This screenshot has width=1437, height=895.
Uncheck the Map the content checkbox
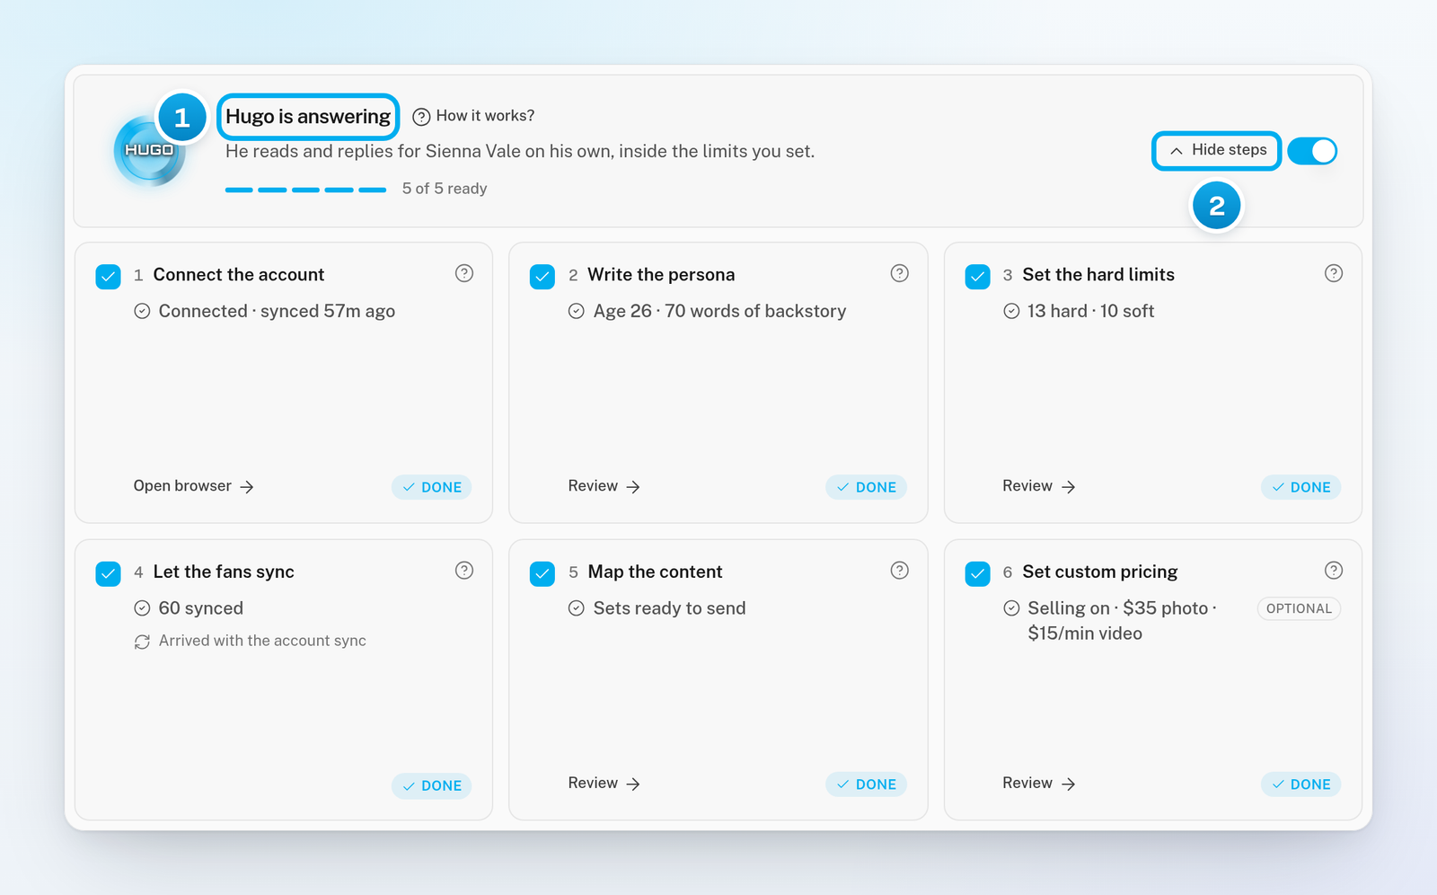pos(542,573)
